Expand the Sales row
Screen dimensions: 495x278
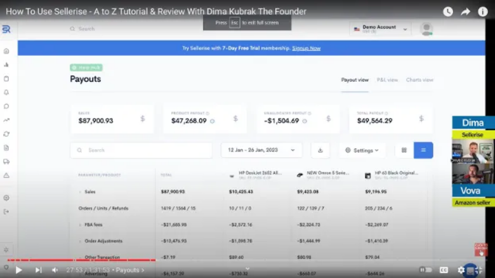point(80,192)
